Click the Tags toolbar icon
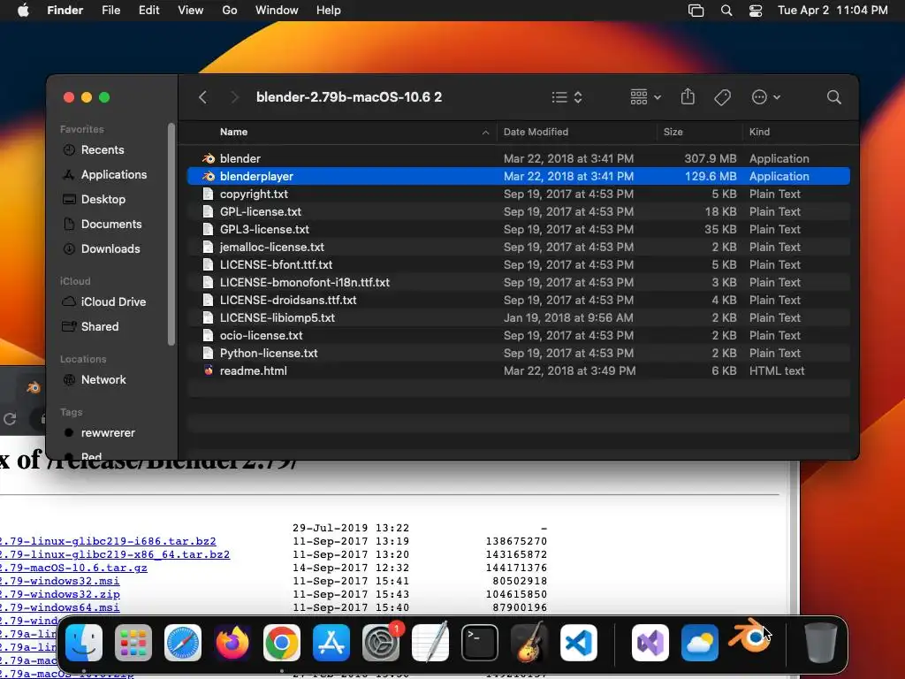The image size is (905, 679). click(x=723, y=97)
